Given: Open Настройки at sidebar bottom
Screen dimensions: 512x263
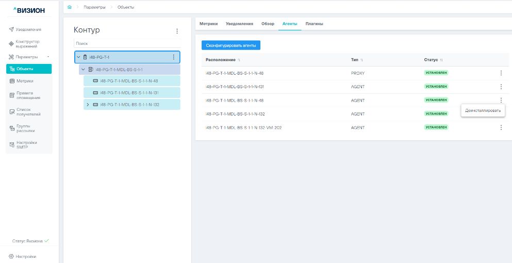Looking at the screenshot, I should click(x=26, y=256).
